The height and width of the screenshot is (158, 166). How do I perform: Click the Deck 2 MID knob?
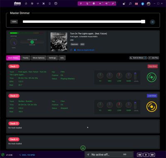(110, 105)
